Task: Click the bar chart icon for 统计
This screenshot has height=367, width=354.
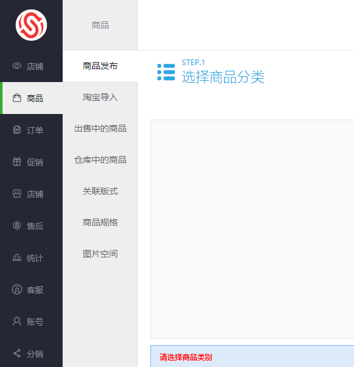Action: pos(17,257)
